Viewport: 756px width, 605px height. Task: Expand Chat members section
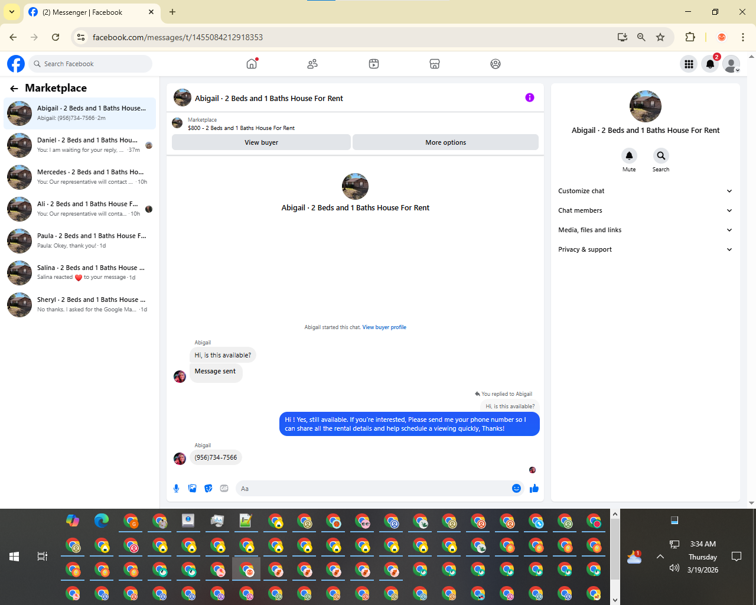click(x=645, y=210)
